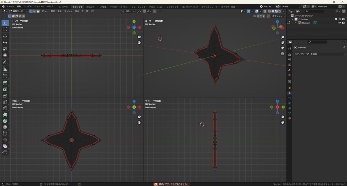Click the オプション button in viewport header
347x186 pixels.
(278, 16)
